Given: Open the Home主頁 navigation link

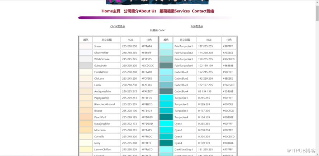Looking at the screenshot, I should click(111, 11).
